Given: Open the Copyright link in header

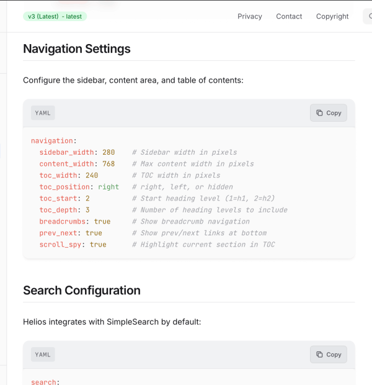Looking at the screenshot, I should 332,16.
